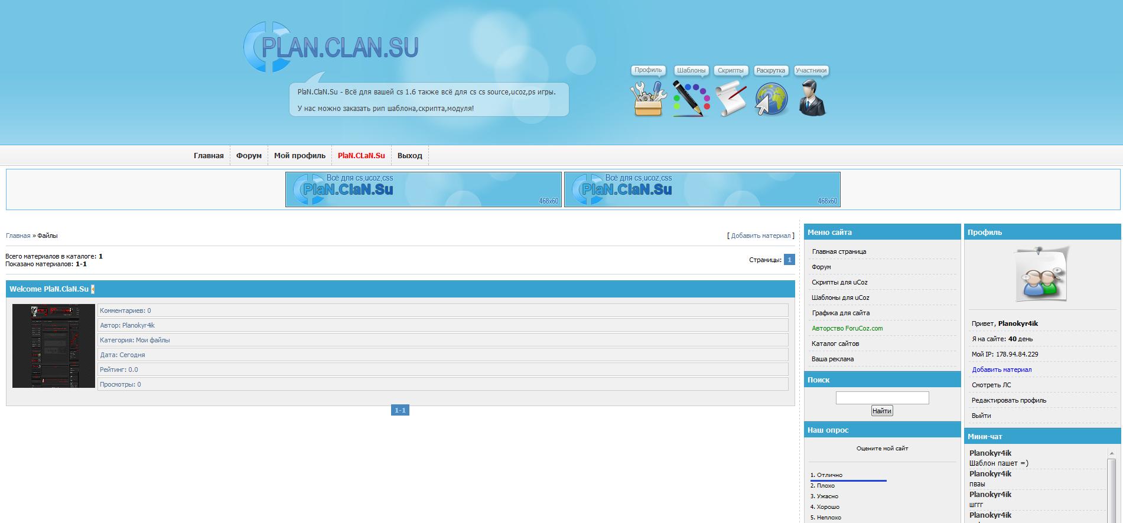Go to Главная in navigation bar
The width and height of the screenshot is (1123, 523).
(x=209, y=156)
